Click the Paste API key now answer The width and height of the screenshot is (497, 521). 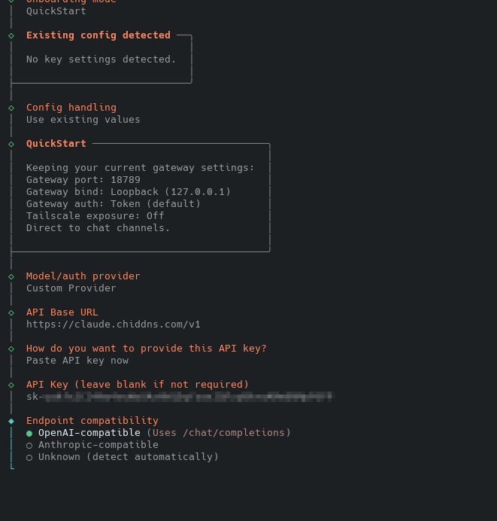pos(77,361)
